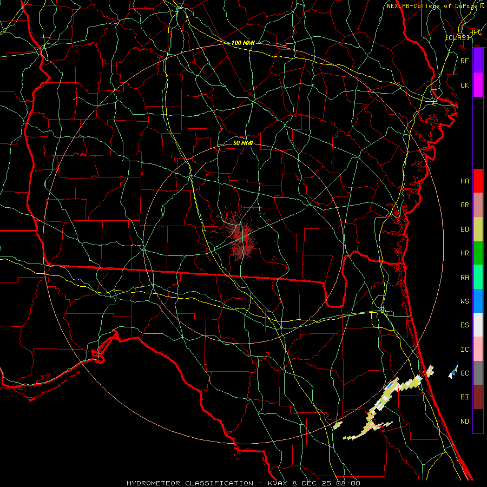The width and height of the screenshot is (487, 487).
Task: Click the DS white legend swatch
Action: 478,325
